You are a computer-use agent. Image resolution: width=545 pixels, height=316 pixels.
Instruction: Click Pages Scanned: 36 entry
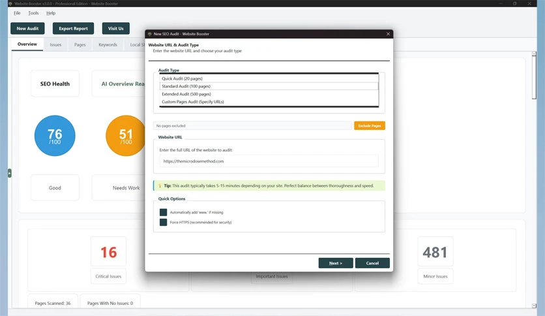(53, 303)
